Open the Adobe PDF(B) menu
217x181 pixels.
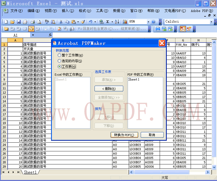(202, 11)
